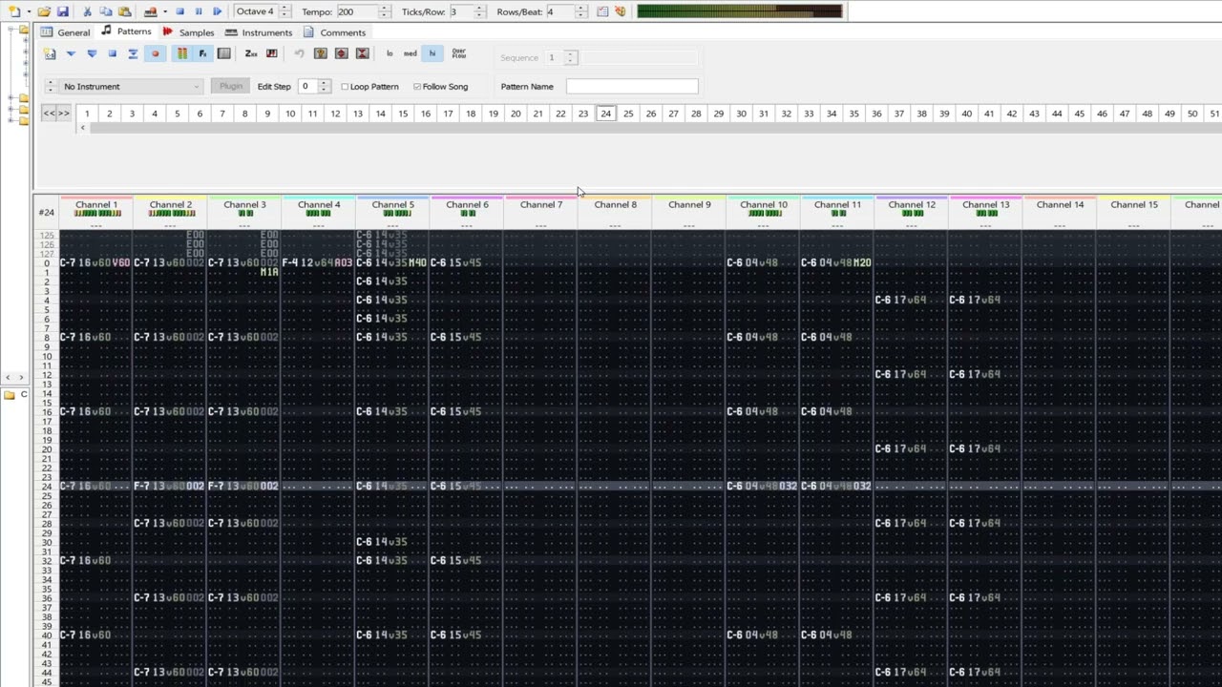Click the Octave 4 field

pyautogui.click(x=255, y=11)
